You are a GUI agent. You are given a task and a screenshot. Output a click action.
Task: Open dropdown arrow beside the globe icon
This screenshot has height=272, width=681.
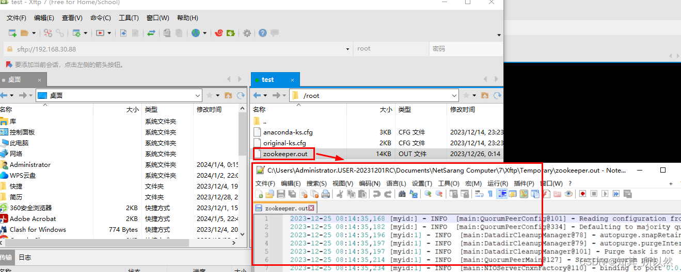pos(205,33)
